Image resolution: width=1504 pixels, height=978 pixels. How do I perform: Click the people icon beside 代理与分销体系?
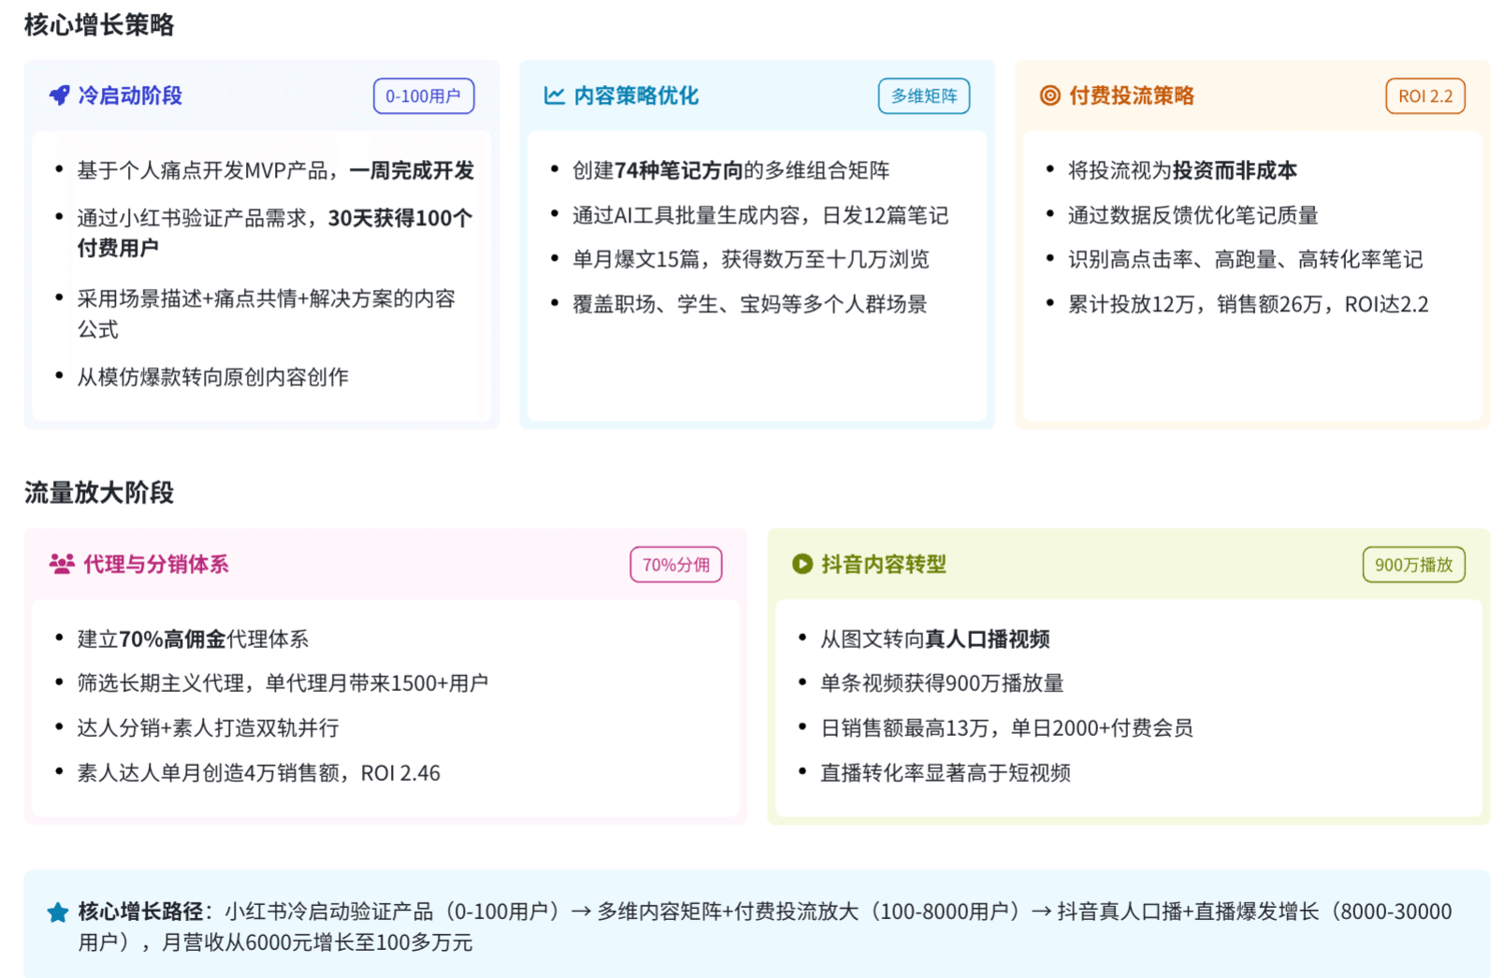click(x=62, y=564)
